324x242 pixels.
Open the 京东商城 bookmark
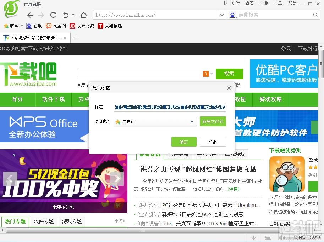pos(82,26)
